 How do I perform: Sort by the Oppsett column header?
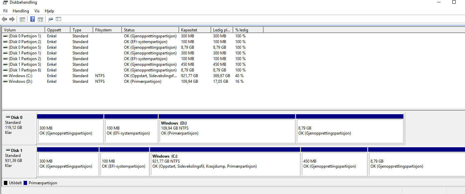(57, 30)
